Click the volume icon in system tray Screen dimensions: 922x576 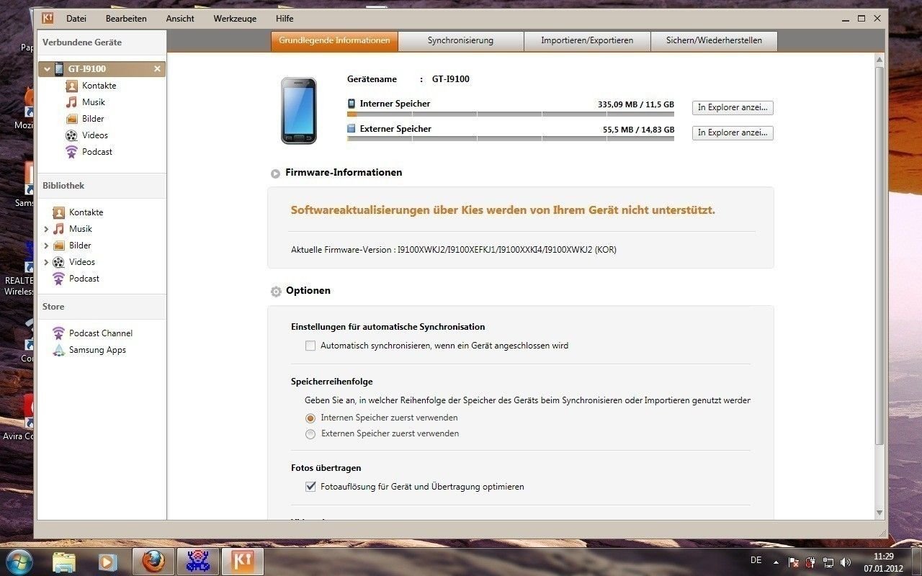click(845, 562)
